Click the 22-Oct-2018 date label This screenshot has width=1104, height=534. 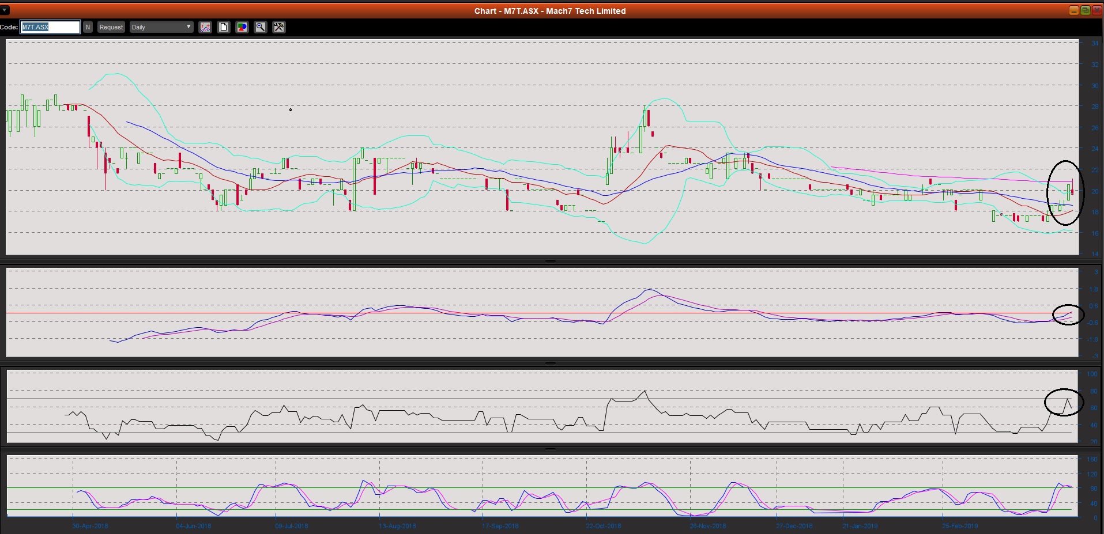tap(604, 526)
